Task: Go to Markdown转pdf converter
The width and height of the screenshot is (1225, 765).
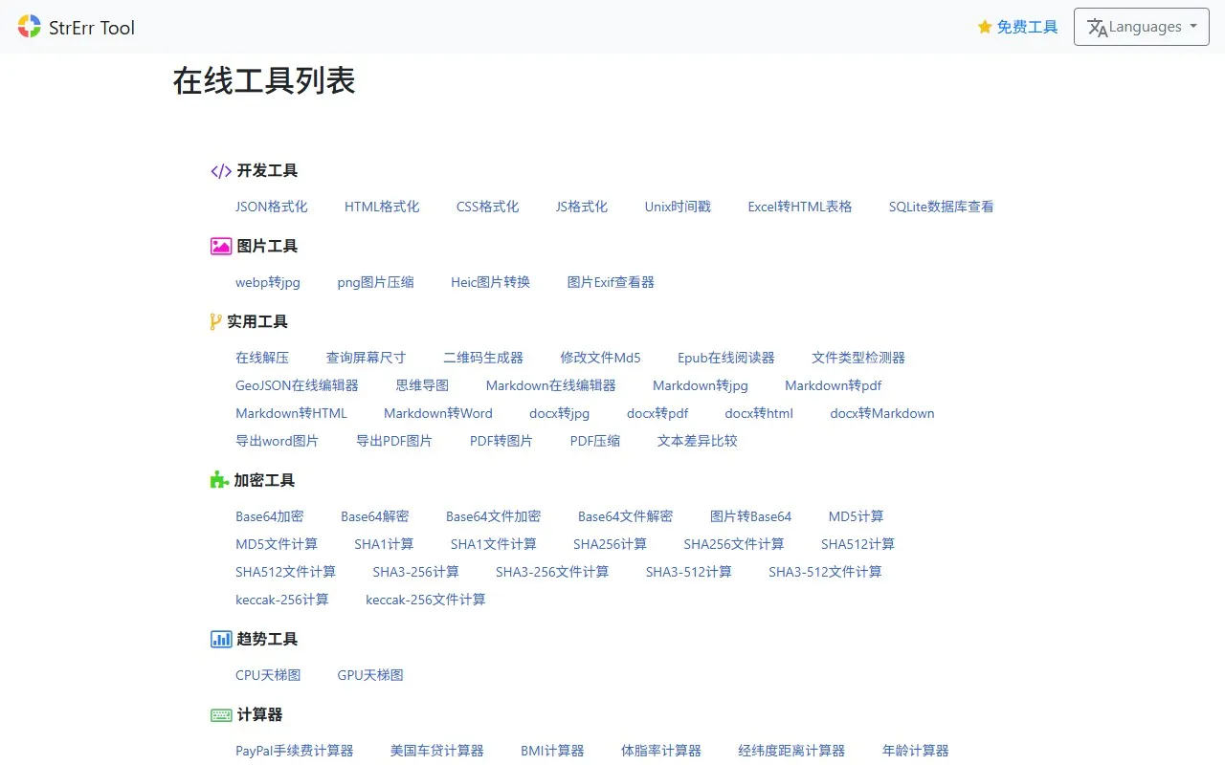Action: tap(833, 385)
